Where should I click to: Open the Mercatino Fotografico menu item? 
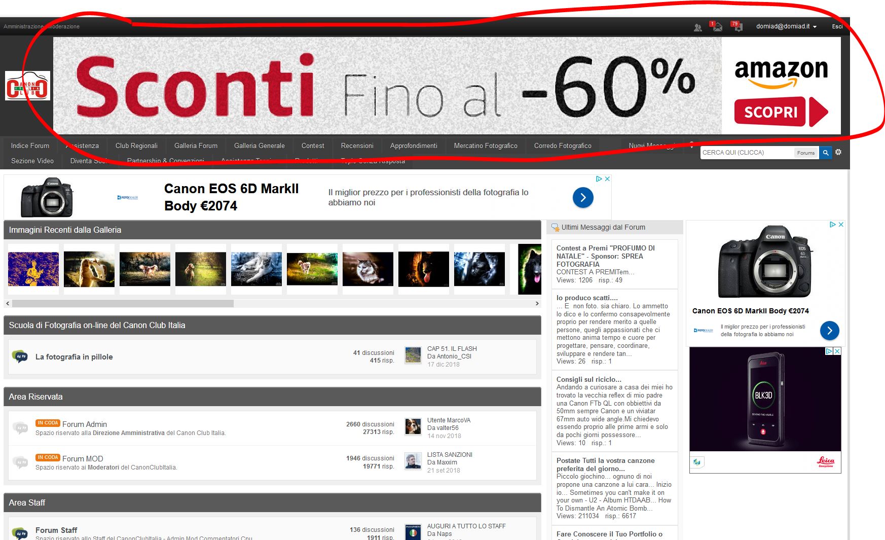click(486, 146)
